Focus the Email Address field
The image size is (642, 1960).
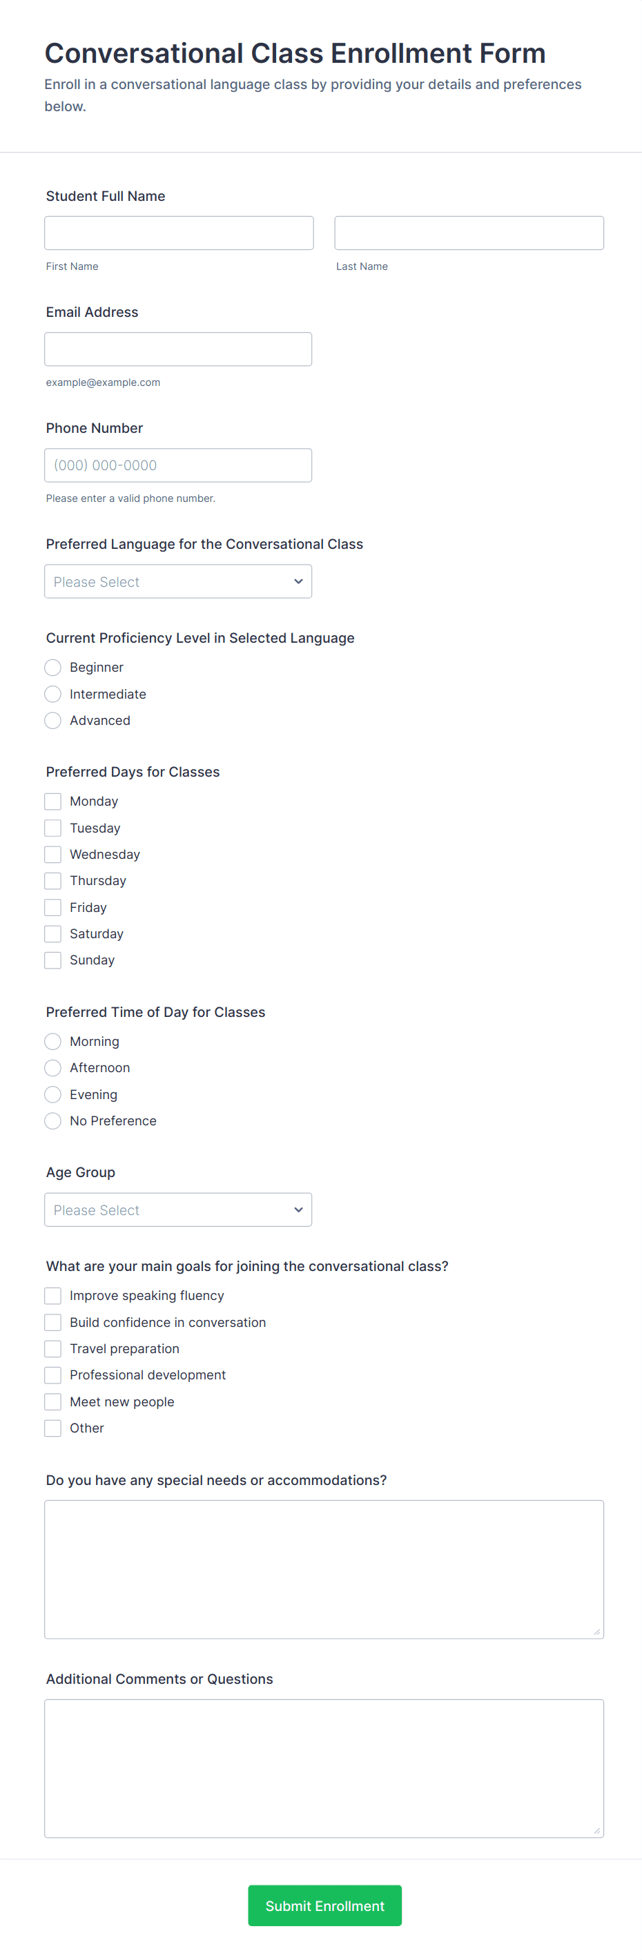click(x=178, y=349)
